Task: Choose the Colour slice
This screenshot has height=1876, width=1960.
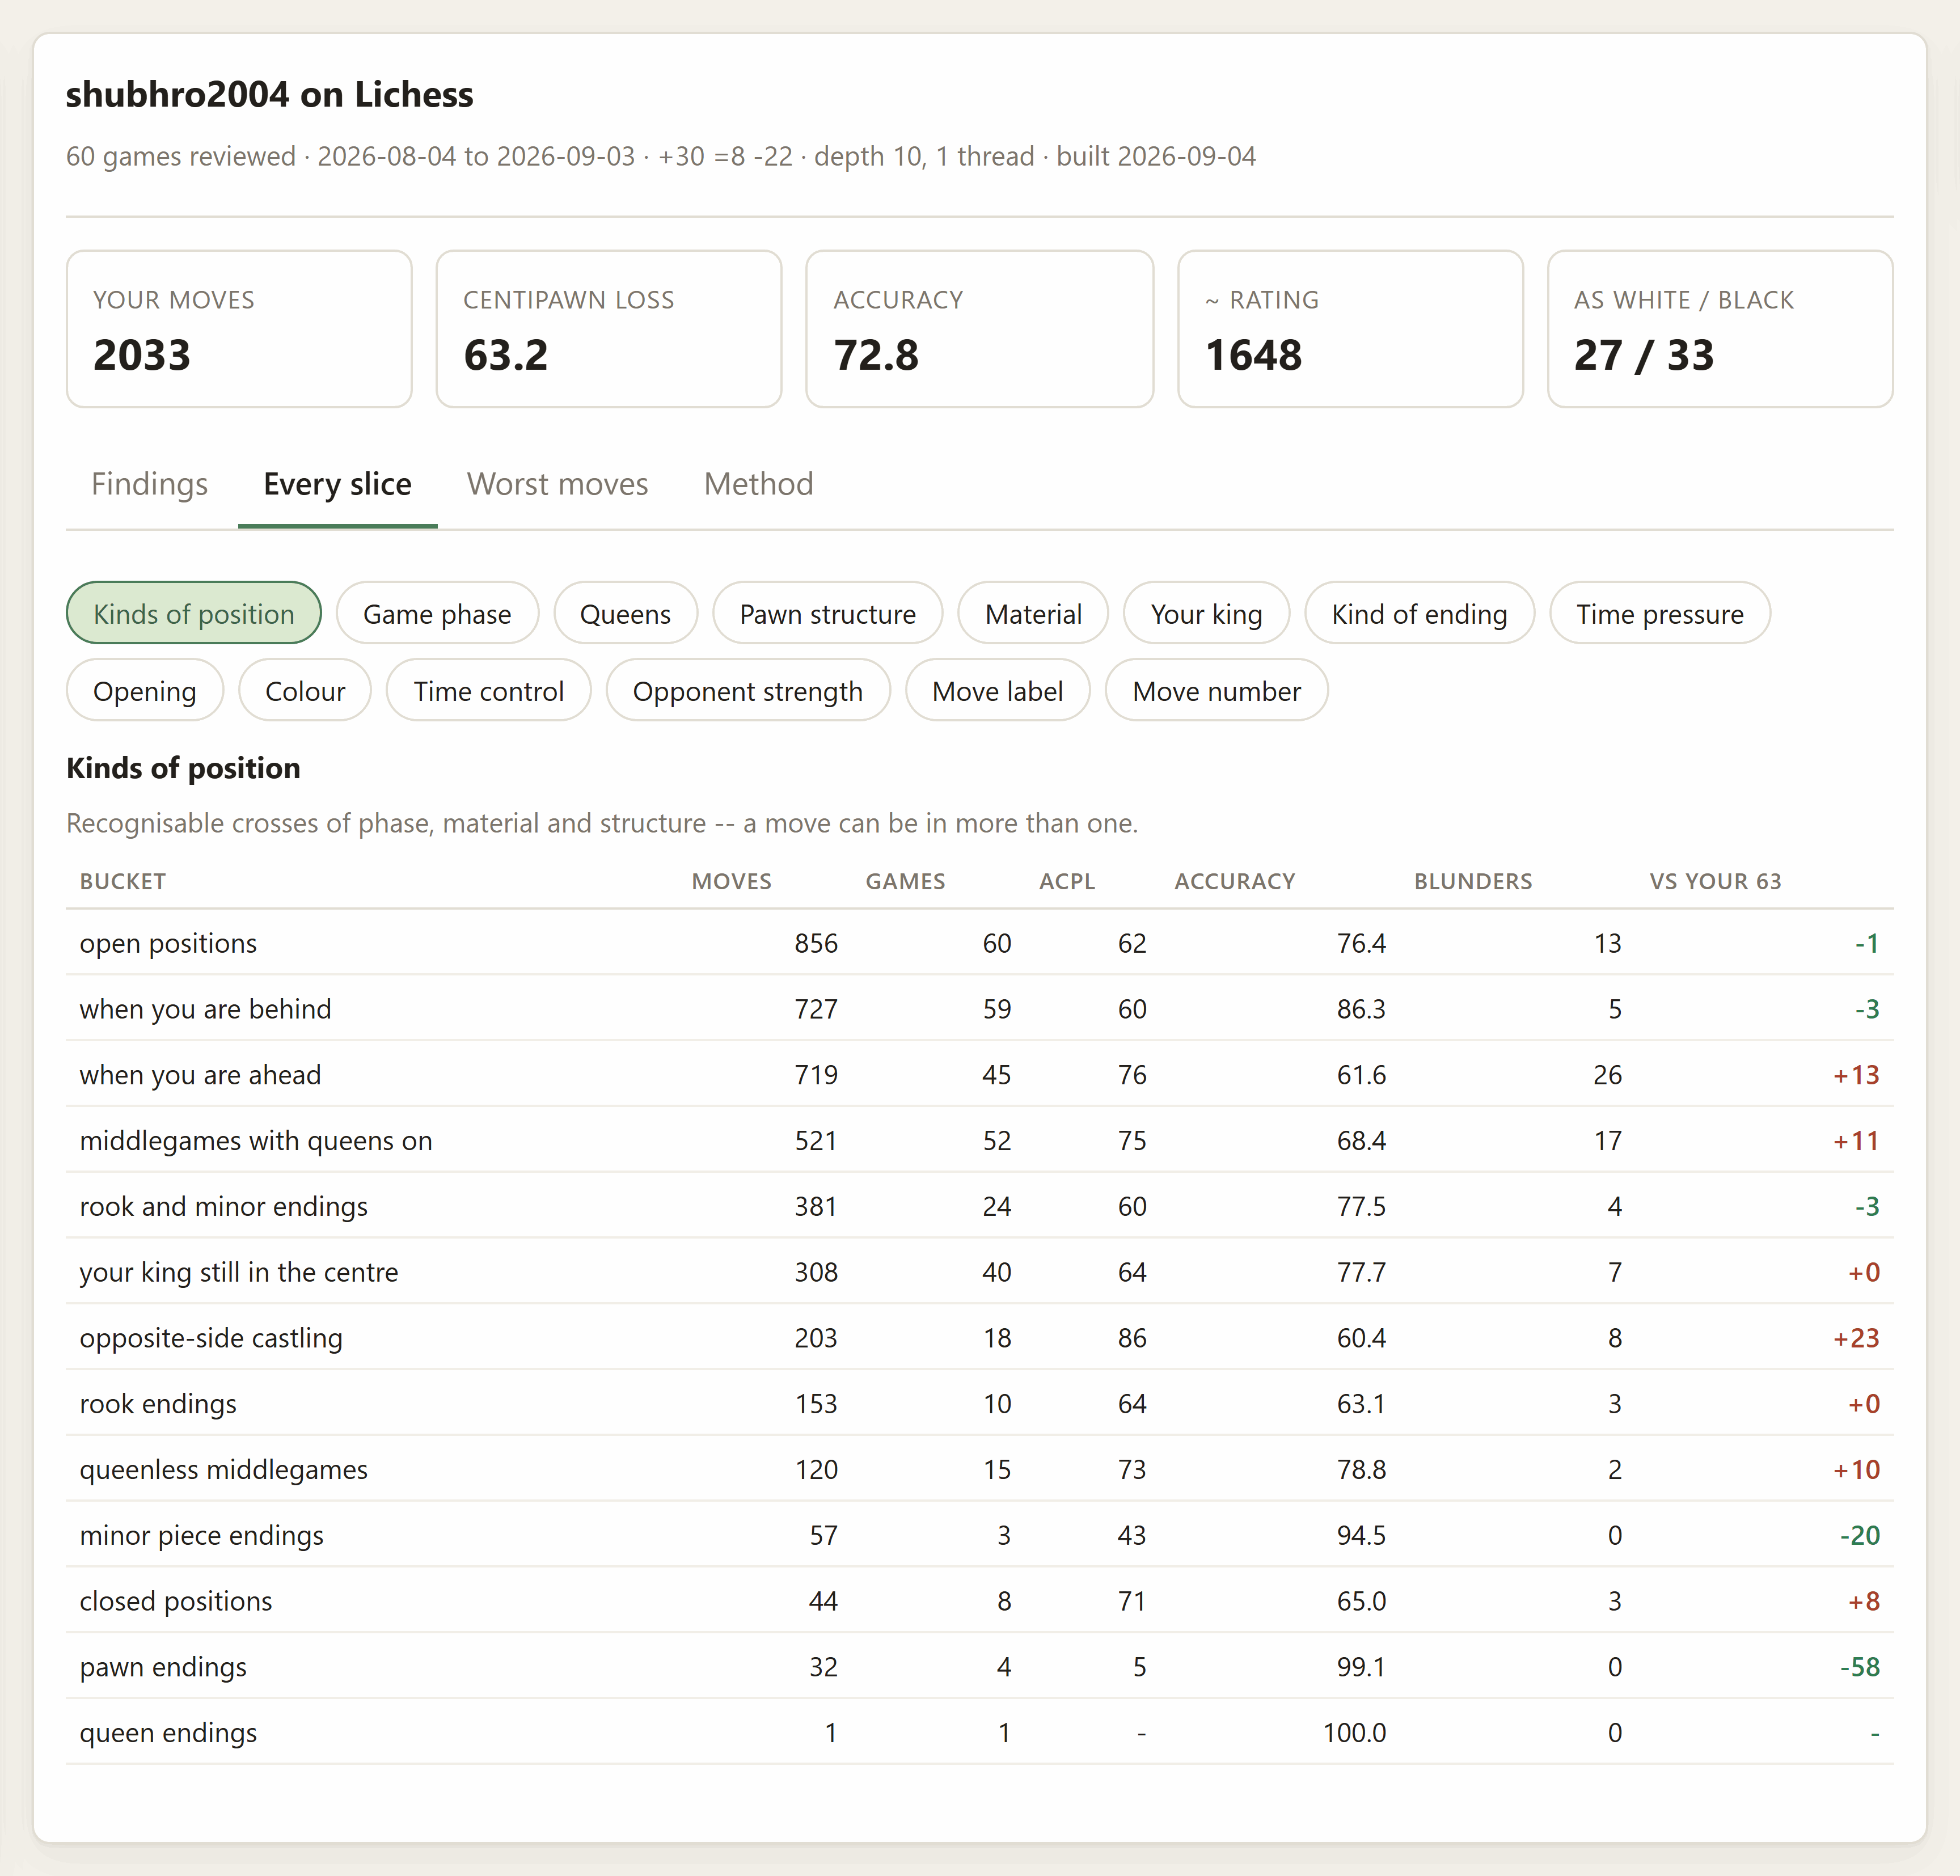Action: 305,690
